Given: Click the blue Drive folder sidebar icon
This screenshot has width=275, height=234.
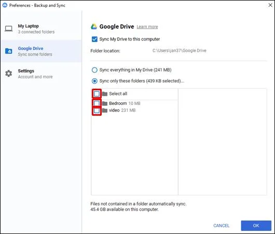Looking at the screenshot, I should point(9,51).
